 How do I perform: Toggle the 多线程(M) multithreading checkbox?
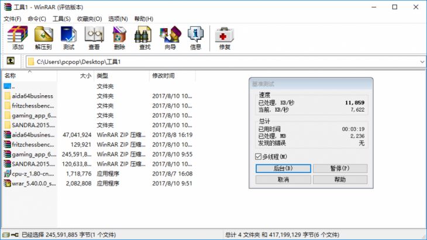[258, 156]
